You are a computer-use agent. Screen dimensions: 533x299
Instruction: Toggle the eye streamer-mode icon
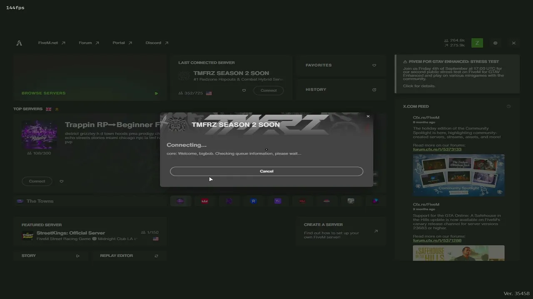(496, 43)
